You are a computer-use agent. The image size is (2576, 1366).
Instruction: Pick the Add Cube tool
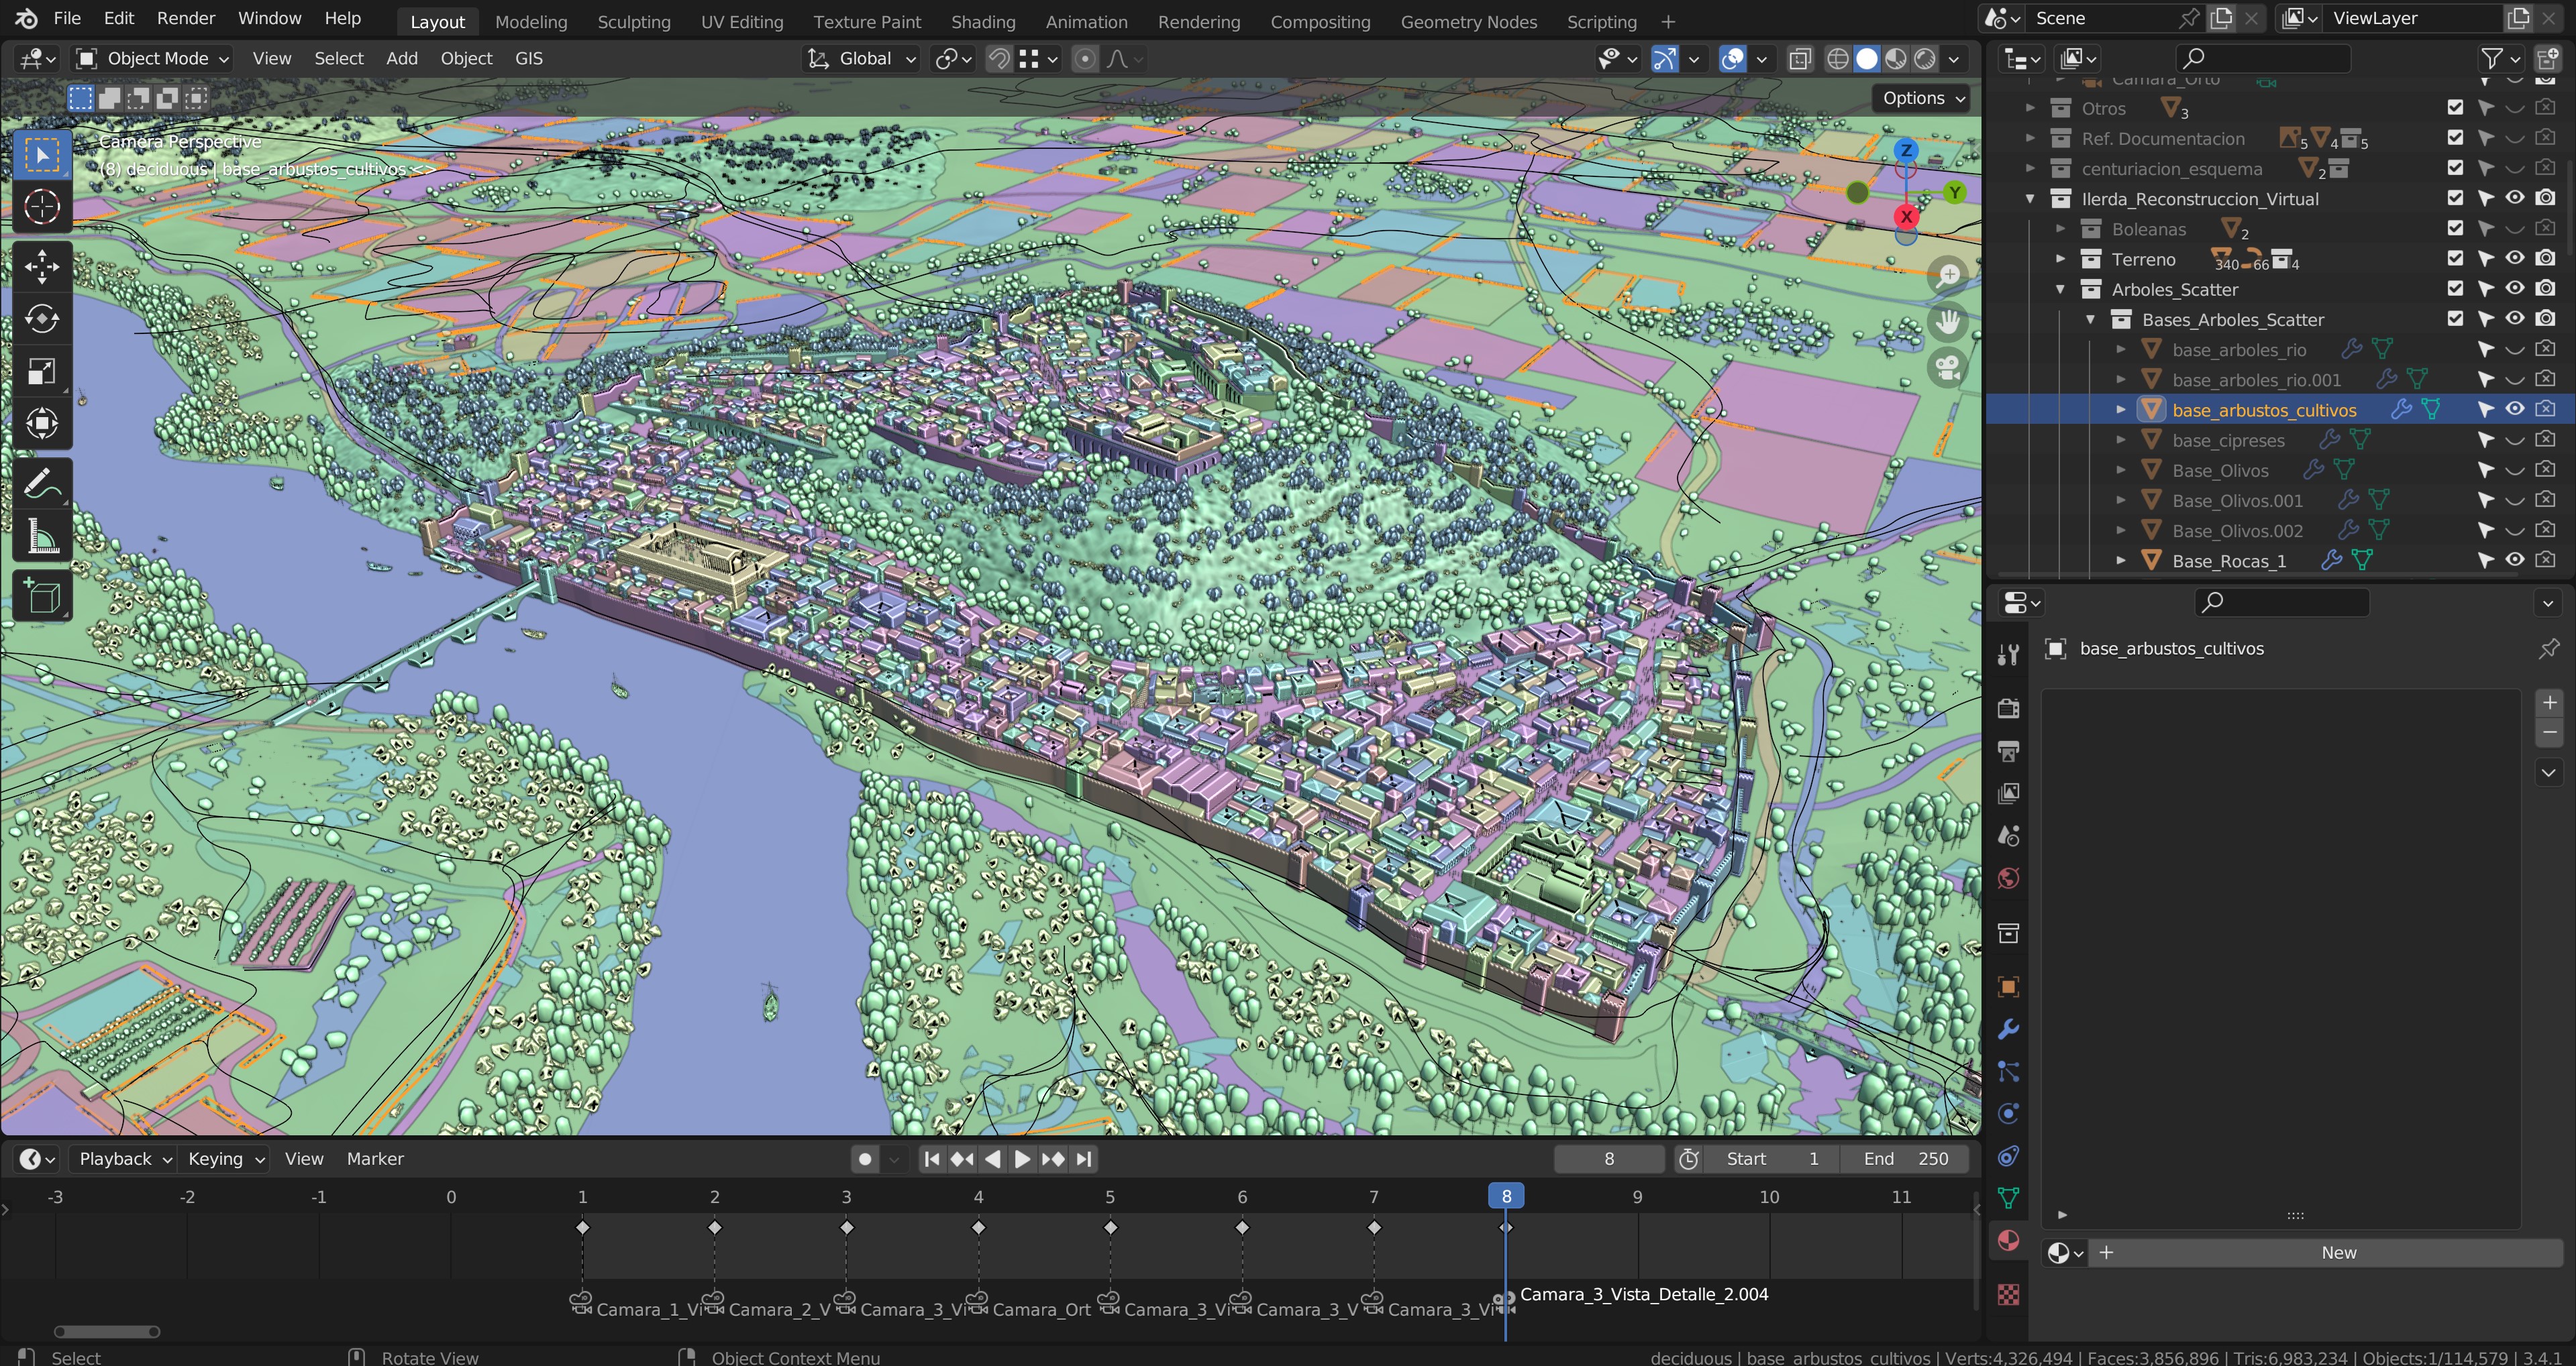pyautogui.click(x=41, y=597)
